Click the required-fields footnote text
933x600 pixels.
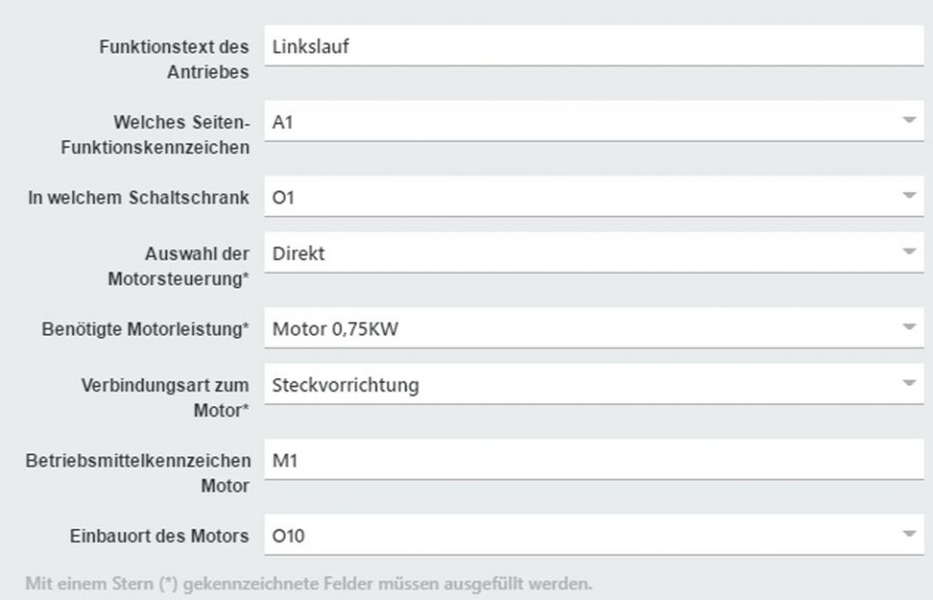310,583
